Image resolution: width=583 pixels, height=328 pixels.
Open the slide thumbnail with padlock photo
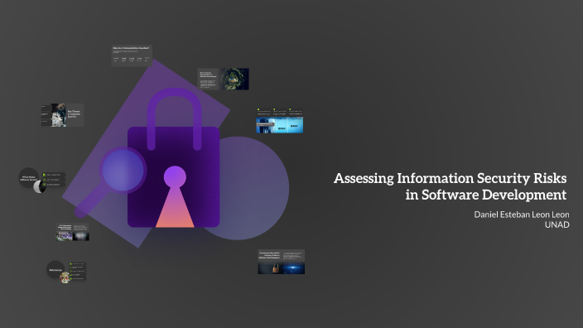click(281, 262)
